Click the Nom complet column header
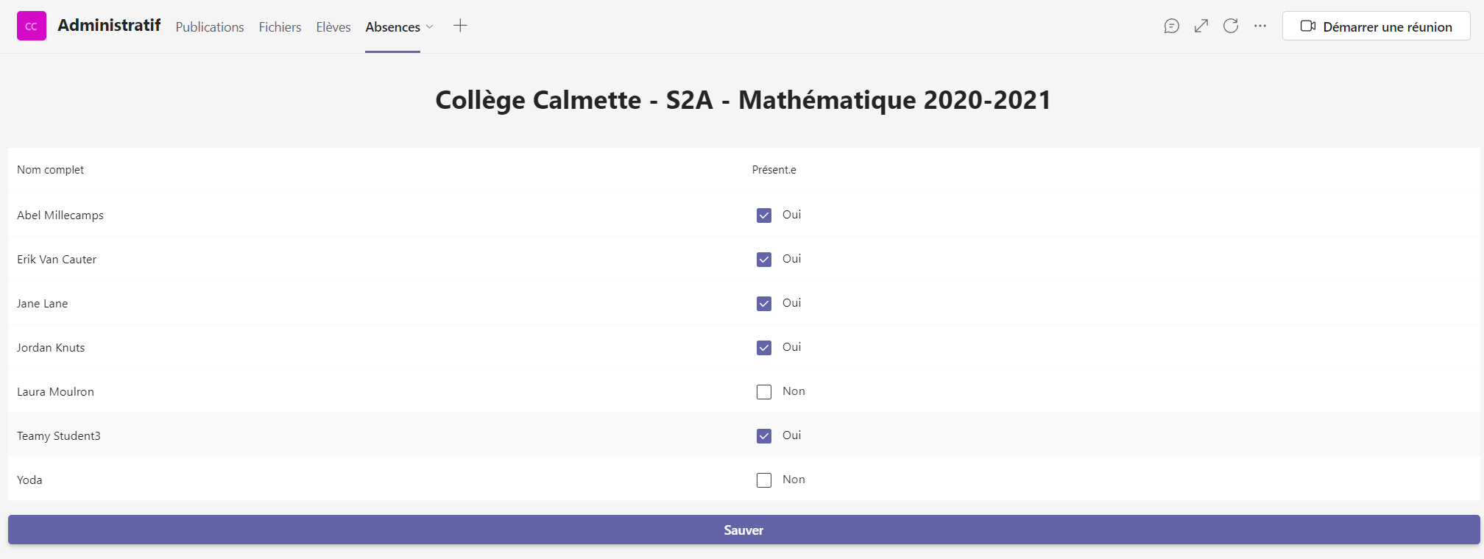 click(x=51, y=170)
